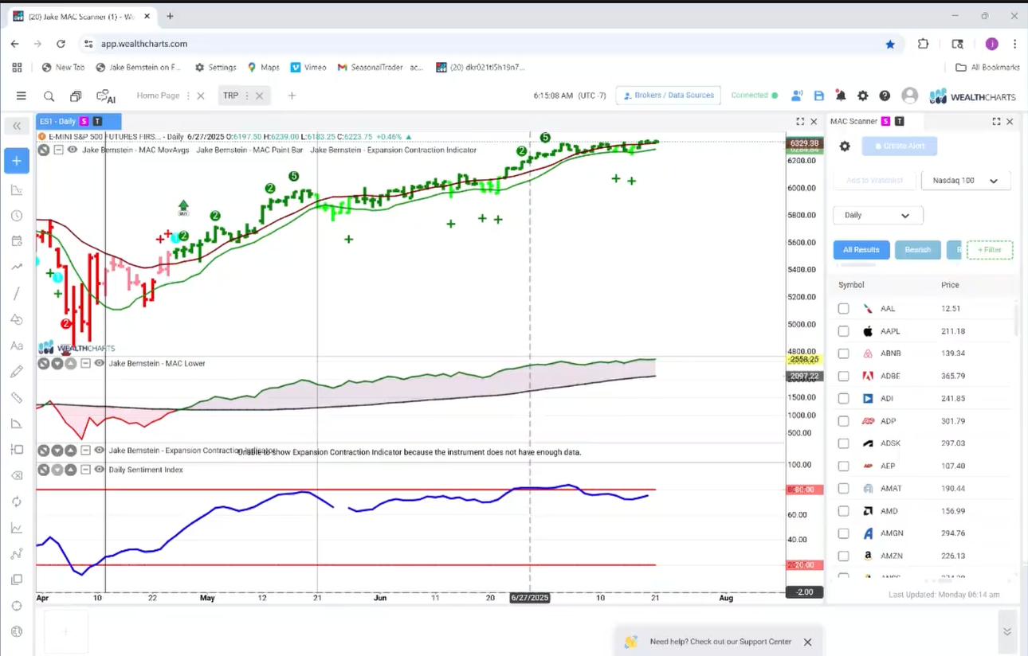Click the eraser delete-drawings icon

(x=17, y=475)
